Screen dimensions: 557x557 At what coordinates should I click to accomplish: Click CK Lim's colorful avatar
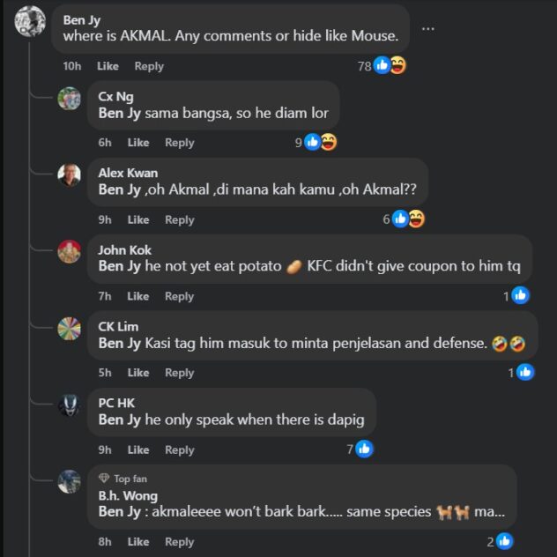click(x=70, y=329)
